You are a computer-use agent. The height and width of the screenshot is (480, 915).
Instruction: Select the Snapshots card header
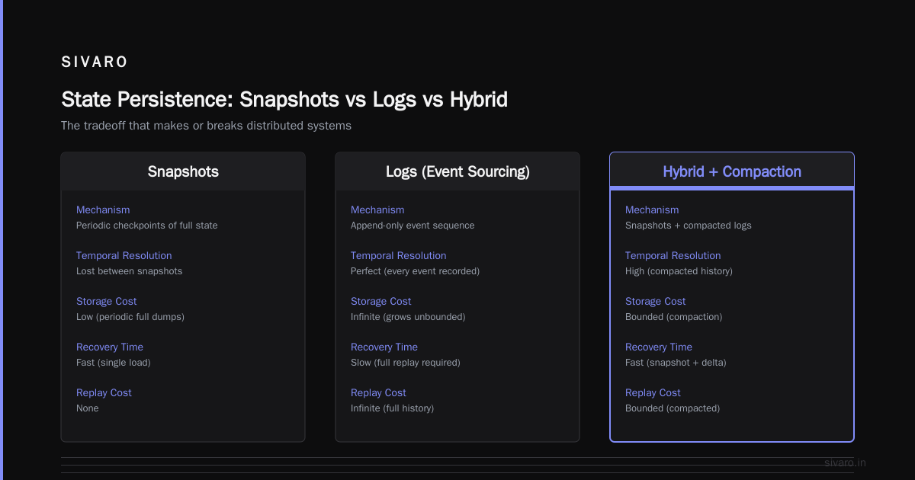[183, 171]
